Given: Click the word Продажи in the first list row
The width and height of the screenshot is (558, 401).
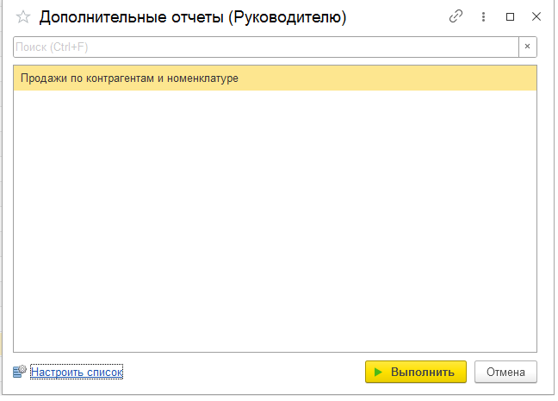Looking at the screenshot, I should click(x=44, y=78).
